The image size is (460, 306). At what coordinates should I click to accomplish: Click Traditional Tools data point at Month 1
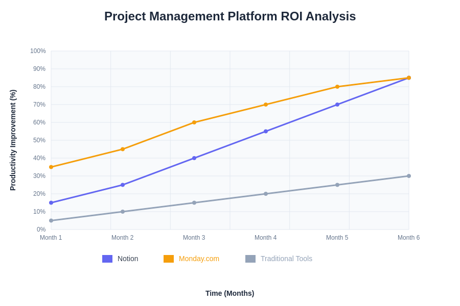[51, 220]
